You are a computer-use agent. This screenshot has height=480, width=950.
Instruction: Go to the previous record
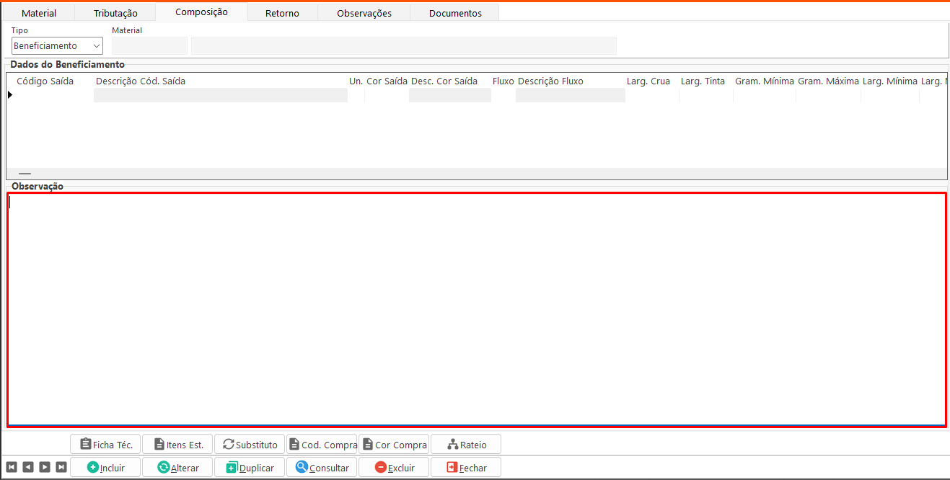point(27,467)
